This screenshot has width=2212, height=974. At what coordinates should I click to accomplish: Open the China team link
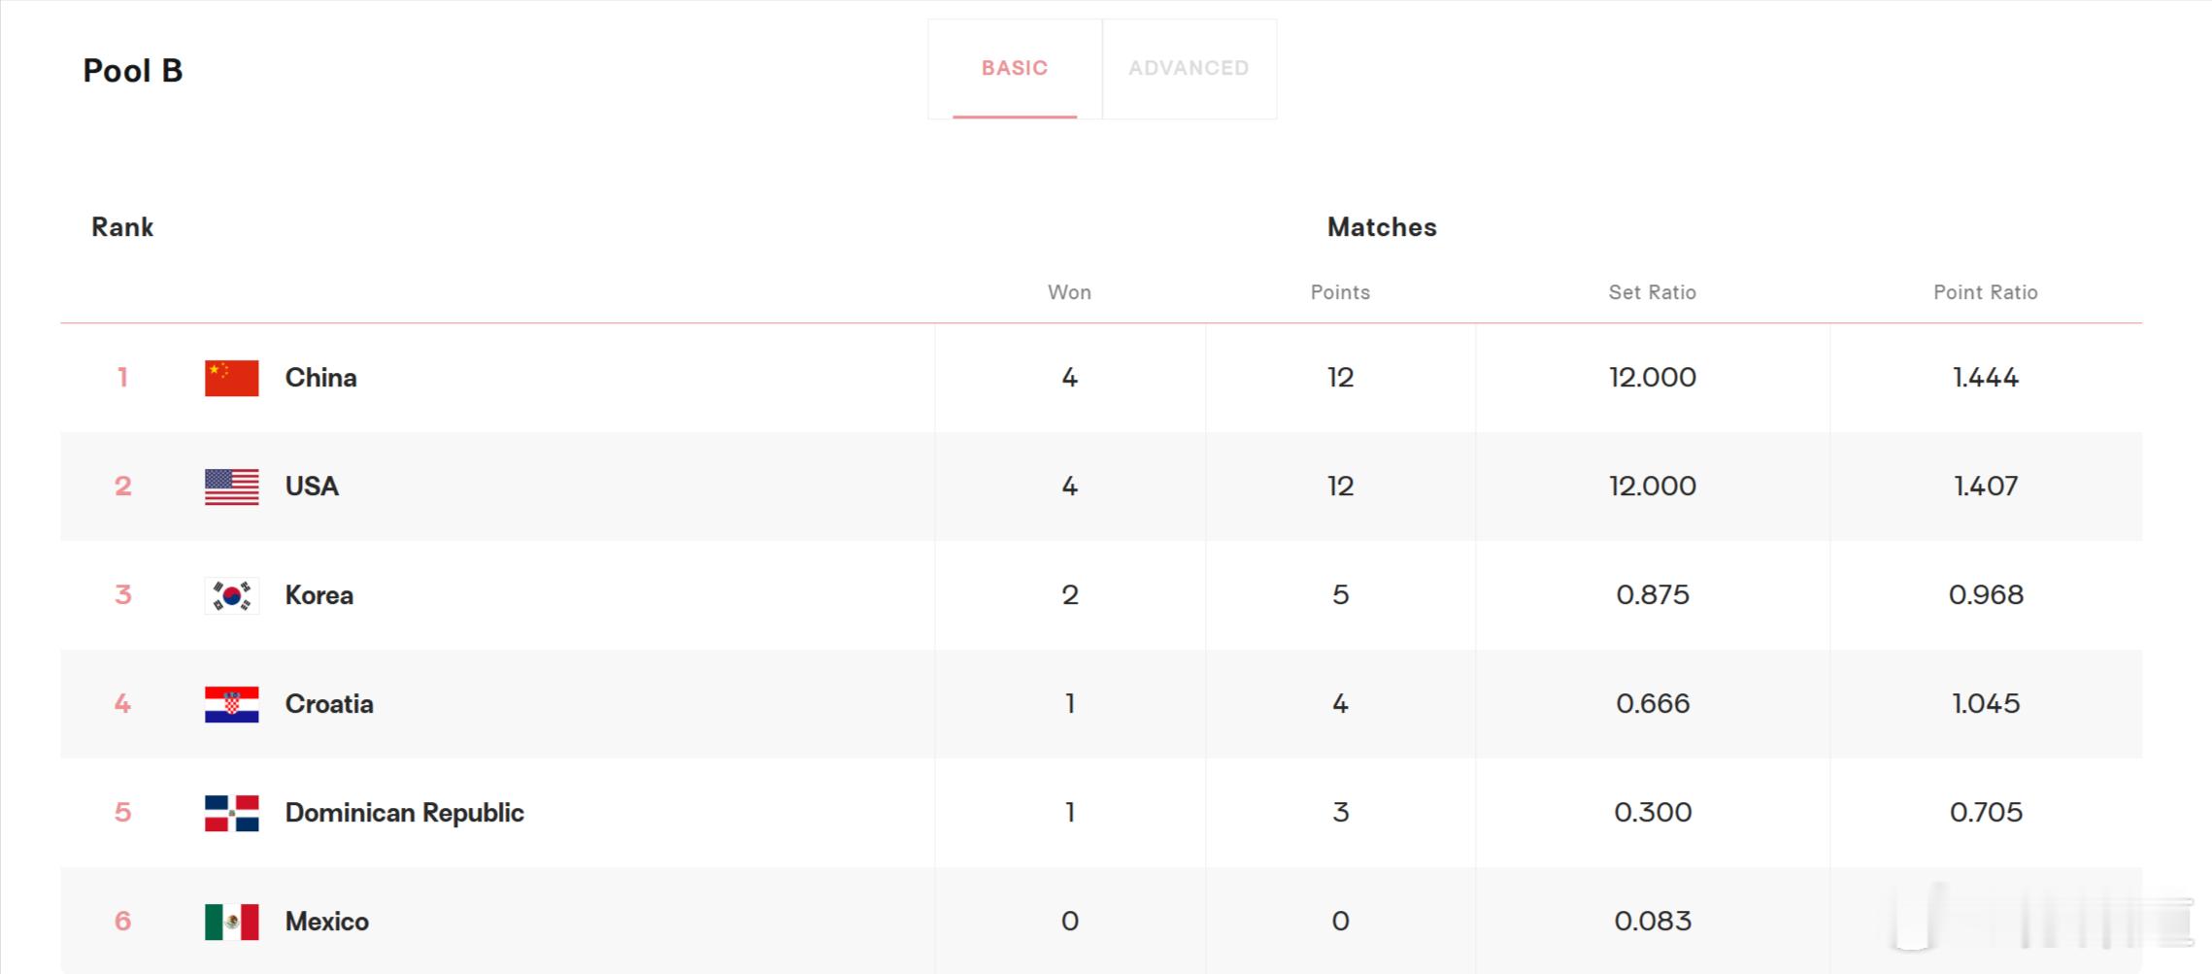(320, 378)
